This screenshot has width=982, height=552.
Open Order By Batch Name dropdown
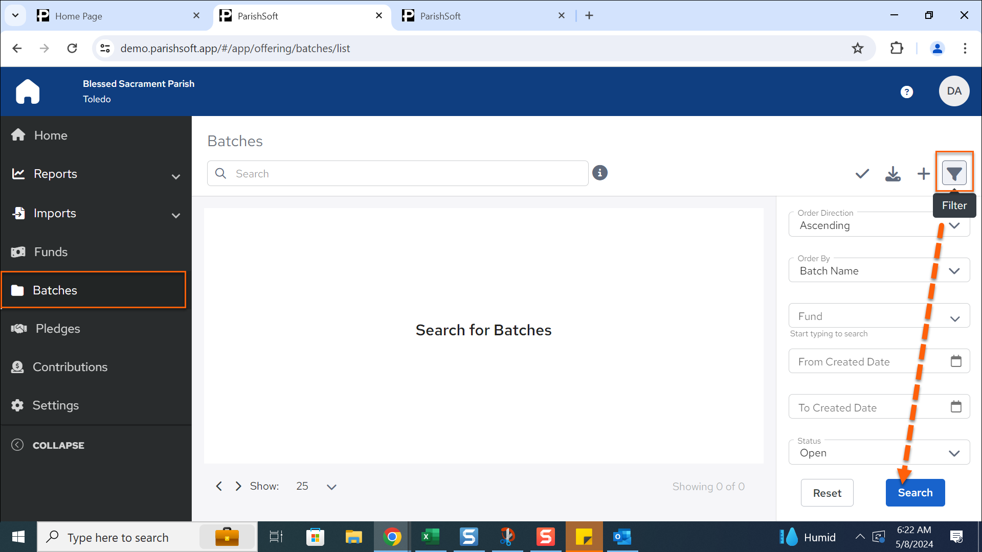(x=879, y=270)
